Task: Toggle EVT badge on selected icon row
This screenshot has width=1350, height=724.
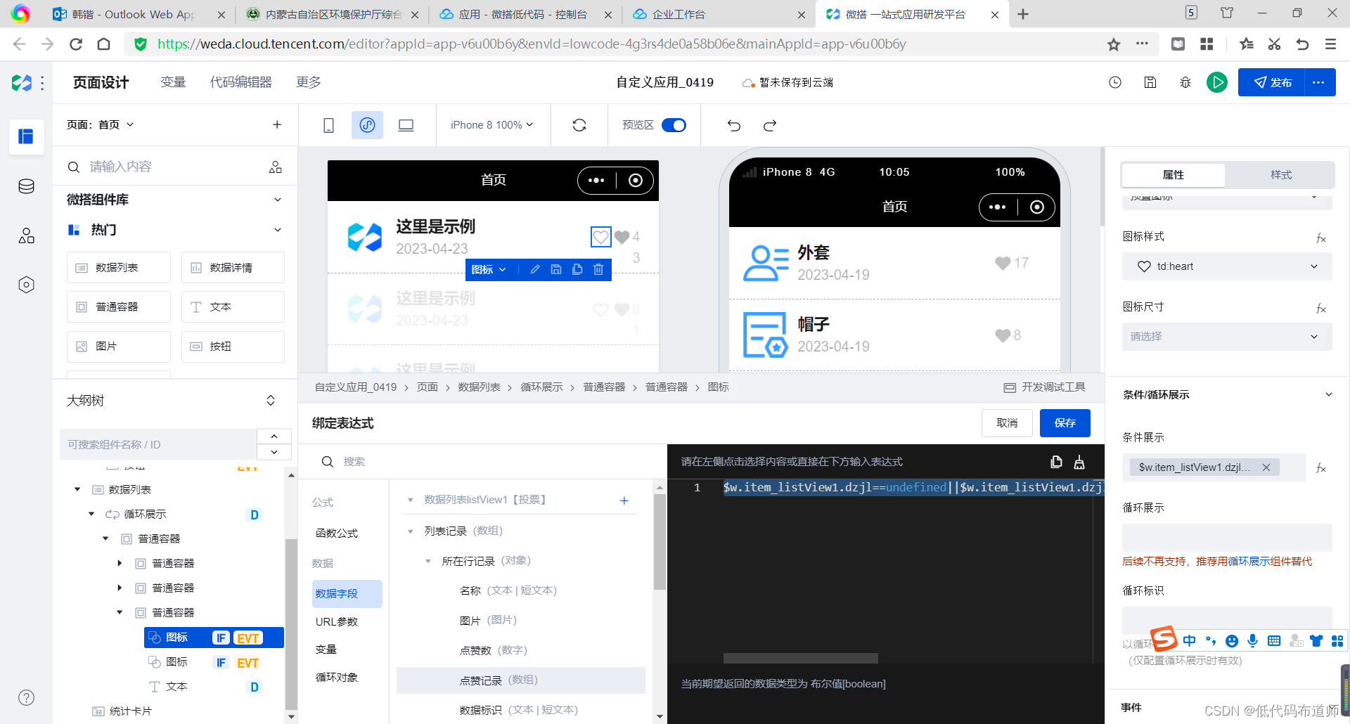Action: 247,638
